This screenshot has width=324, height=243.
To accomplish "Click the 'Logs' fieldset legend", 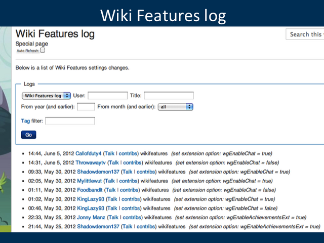I will 29,84.
